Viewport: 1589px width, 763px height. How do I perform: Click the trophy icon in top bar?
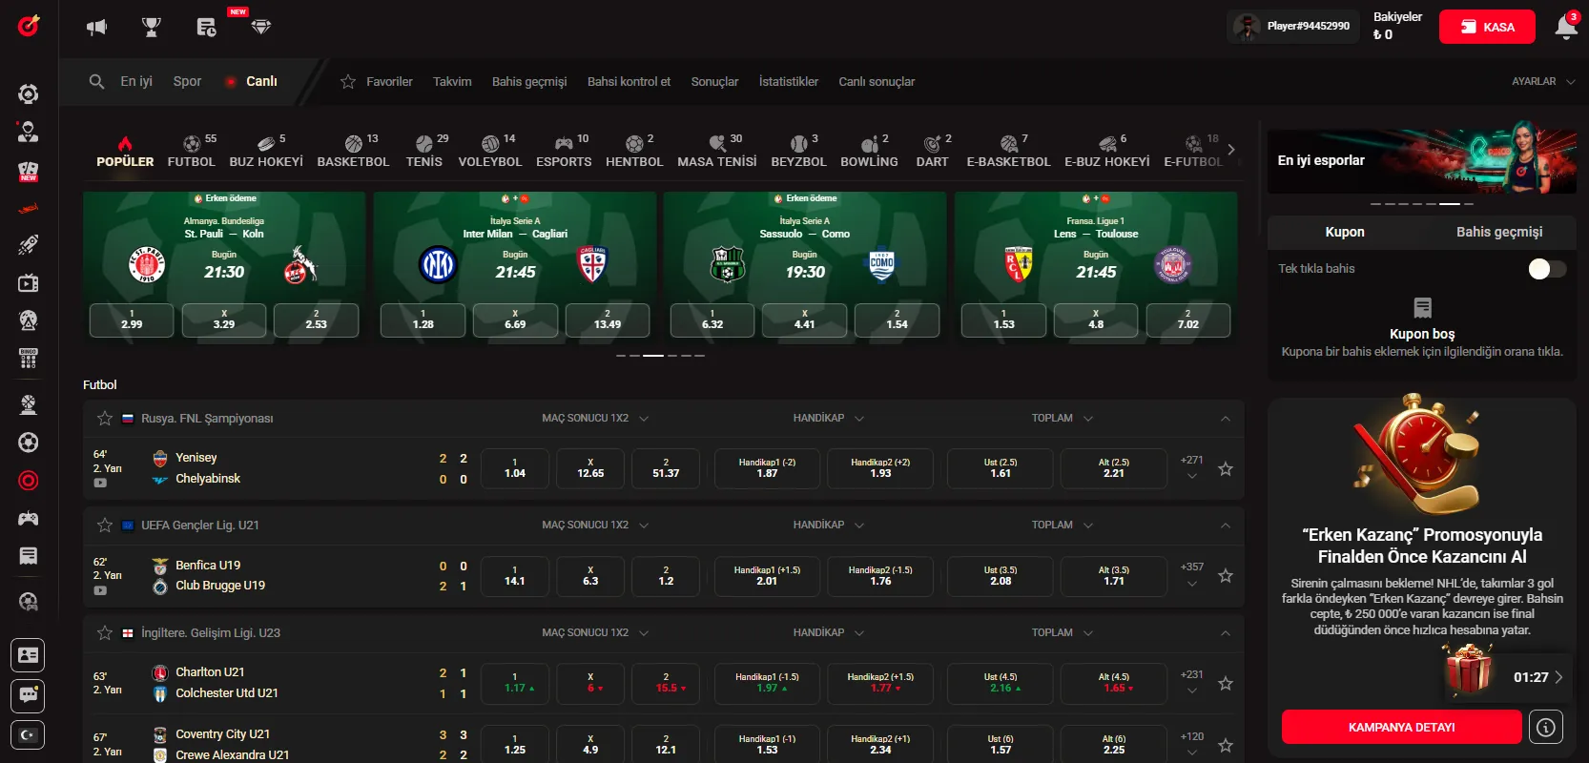(151, 28)
